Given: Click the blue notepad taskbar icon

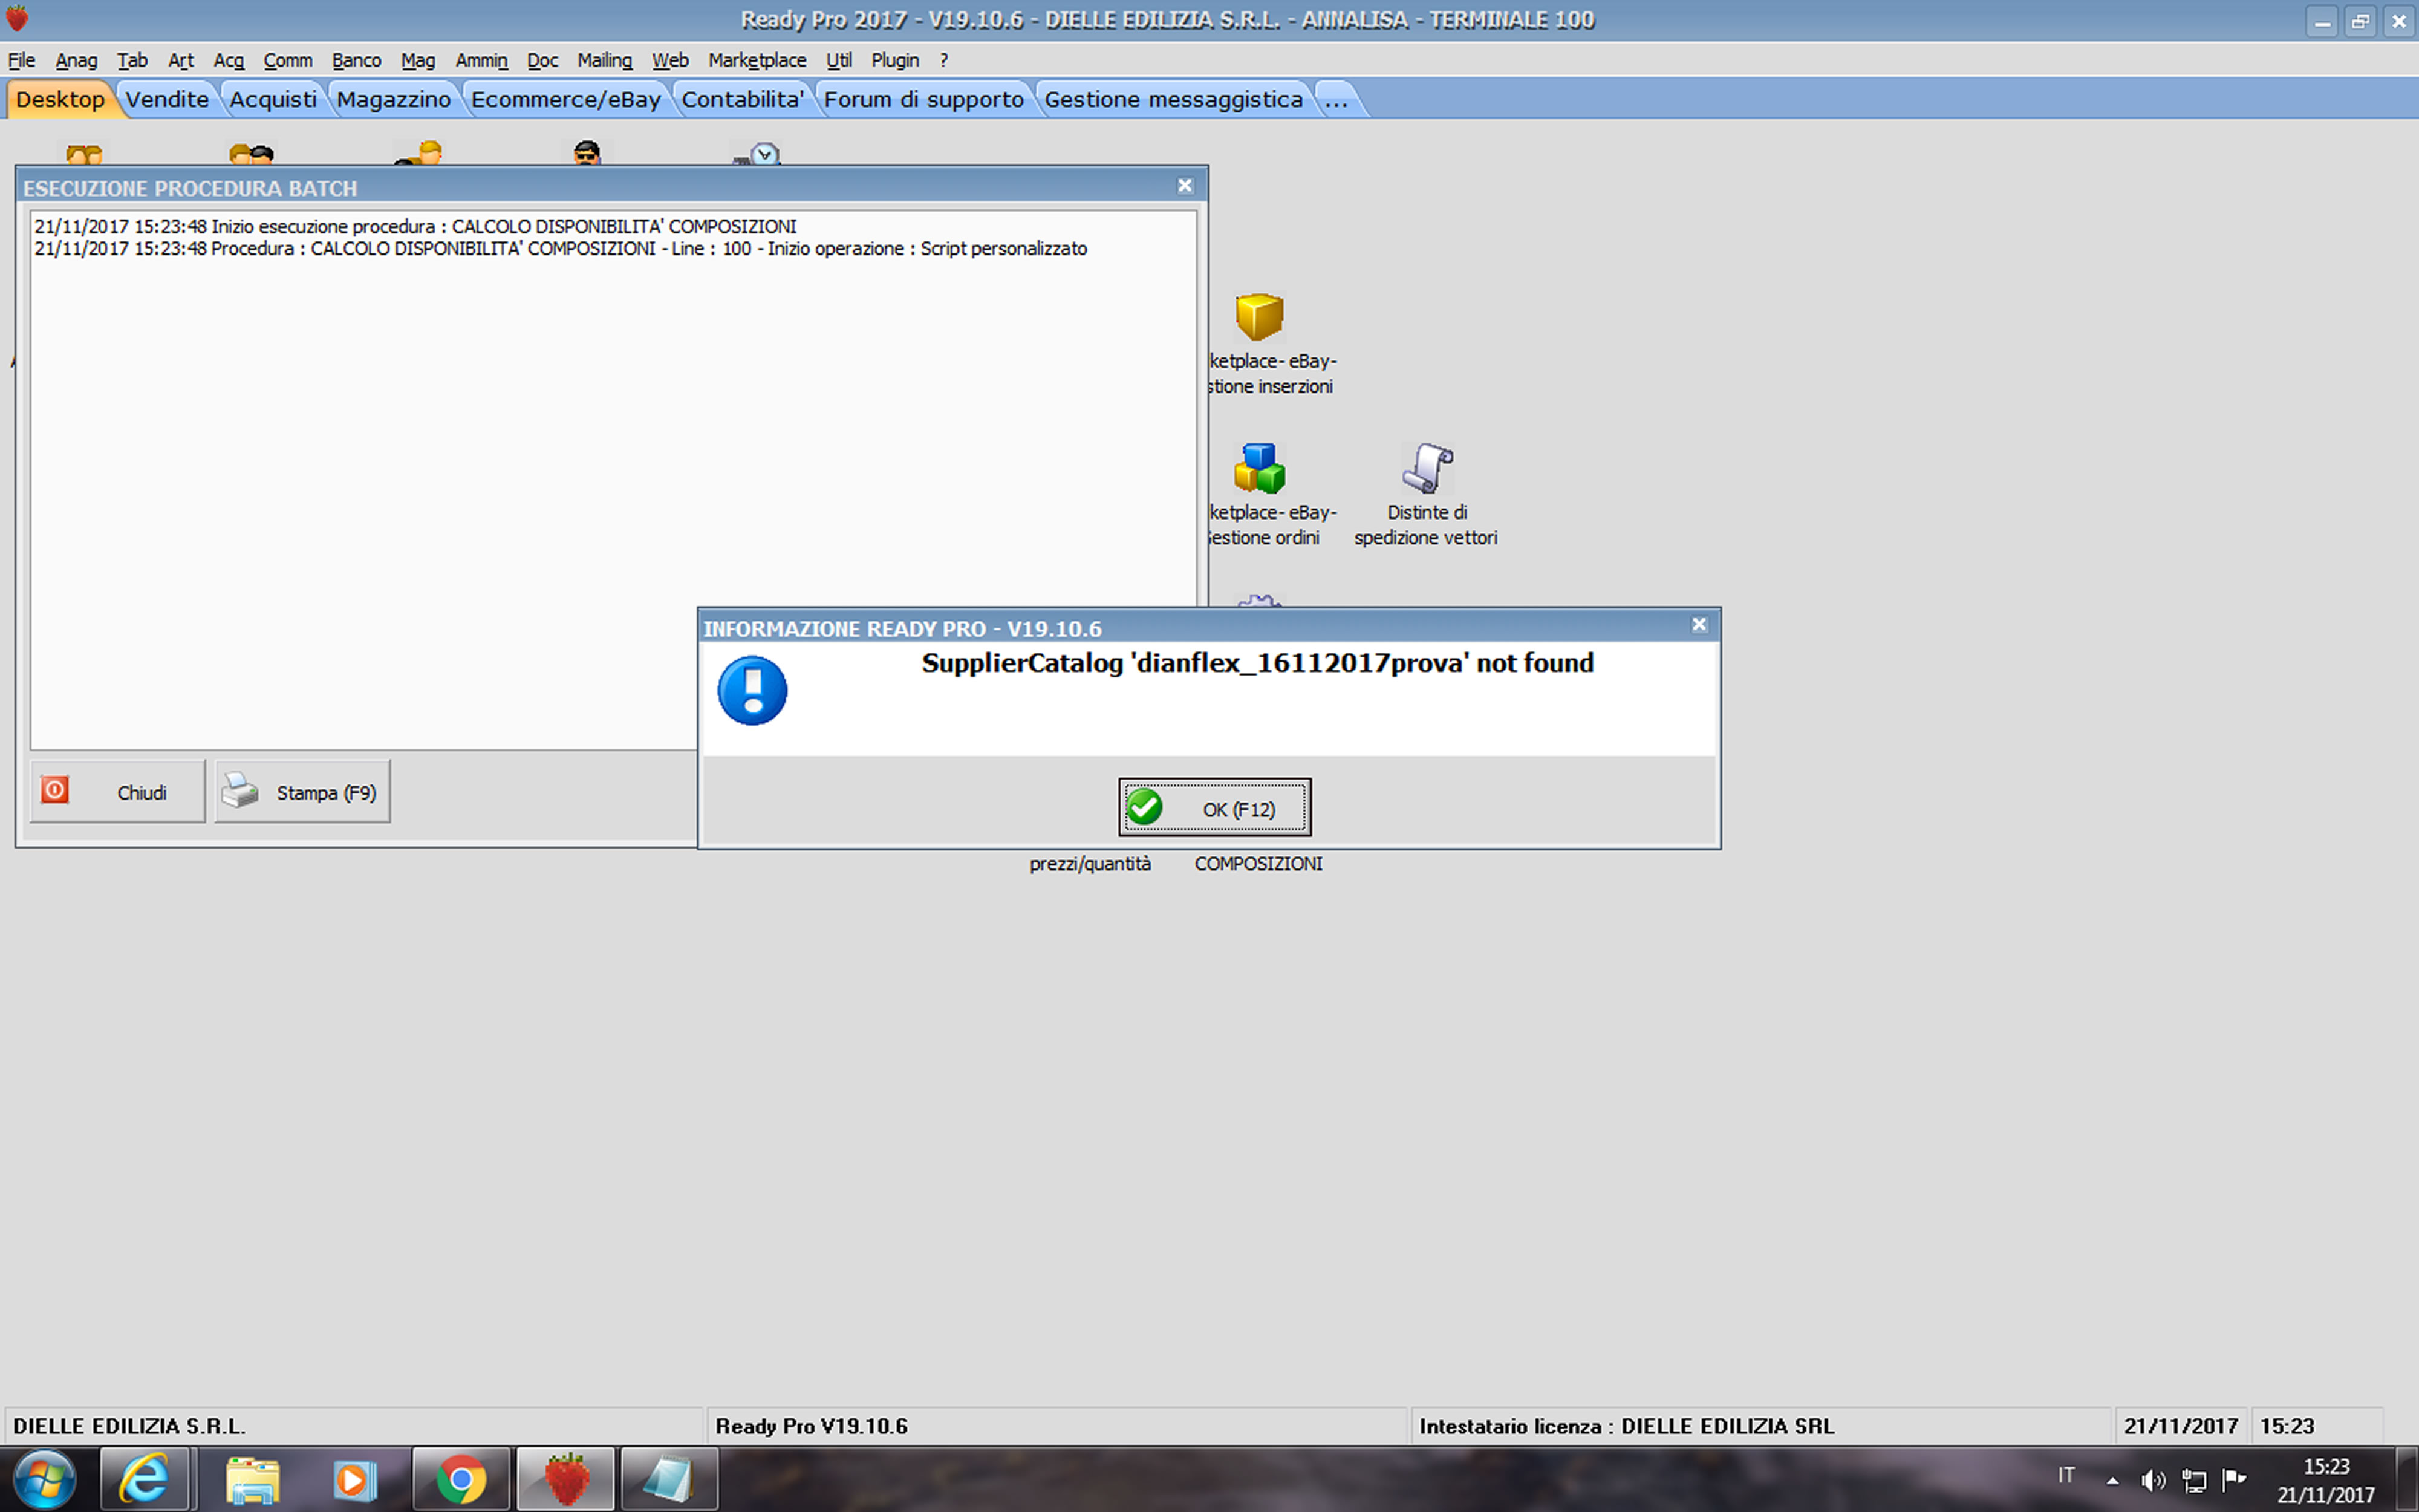Looking at the screenshot, I should [669, 1479].
